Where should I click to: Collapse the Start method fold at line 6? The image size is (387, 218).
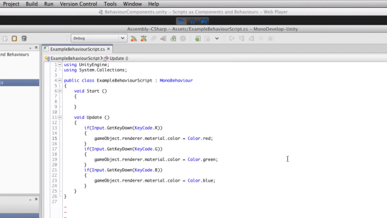tap(60, 91)
